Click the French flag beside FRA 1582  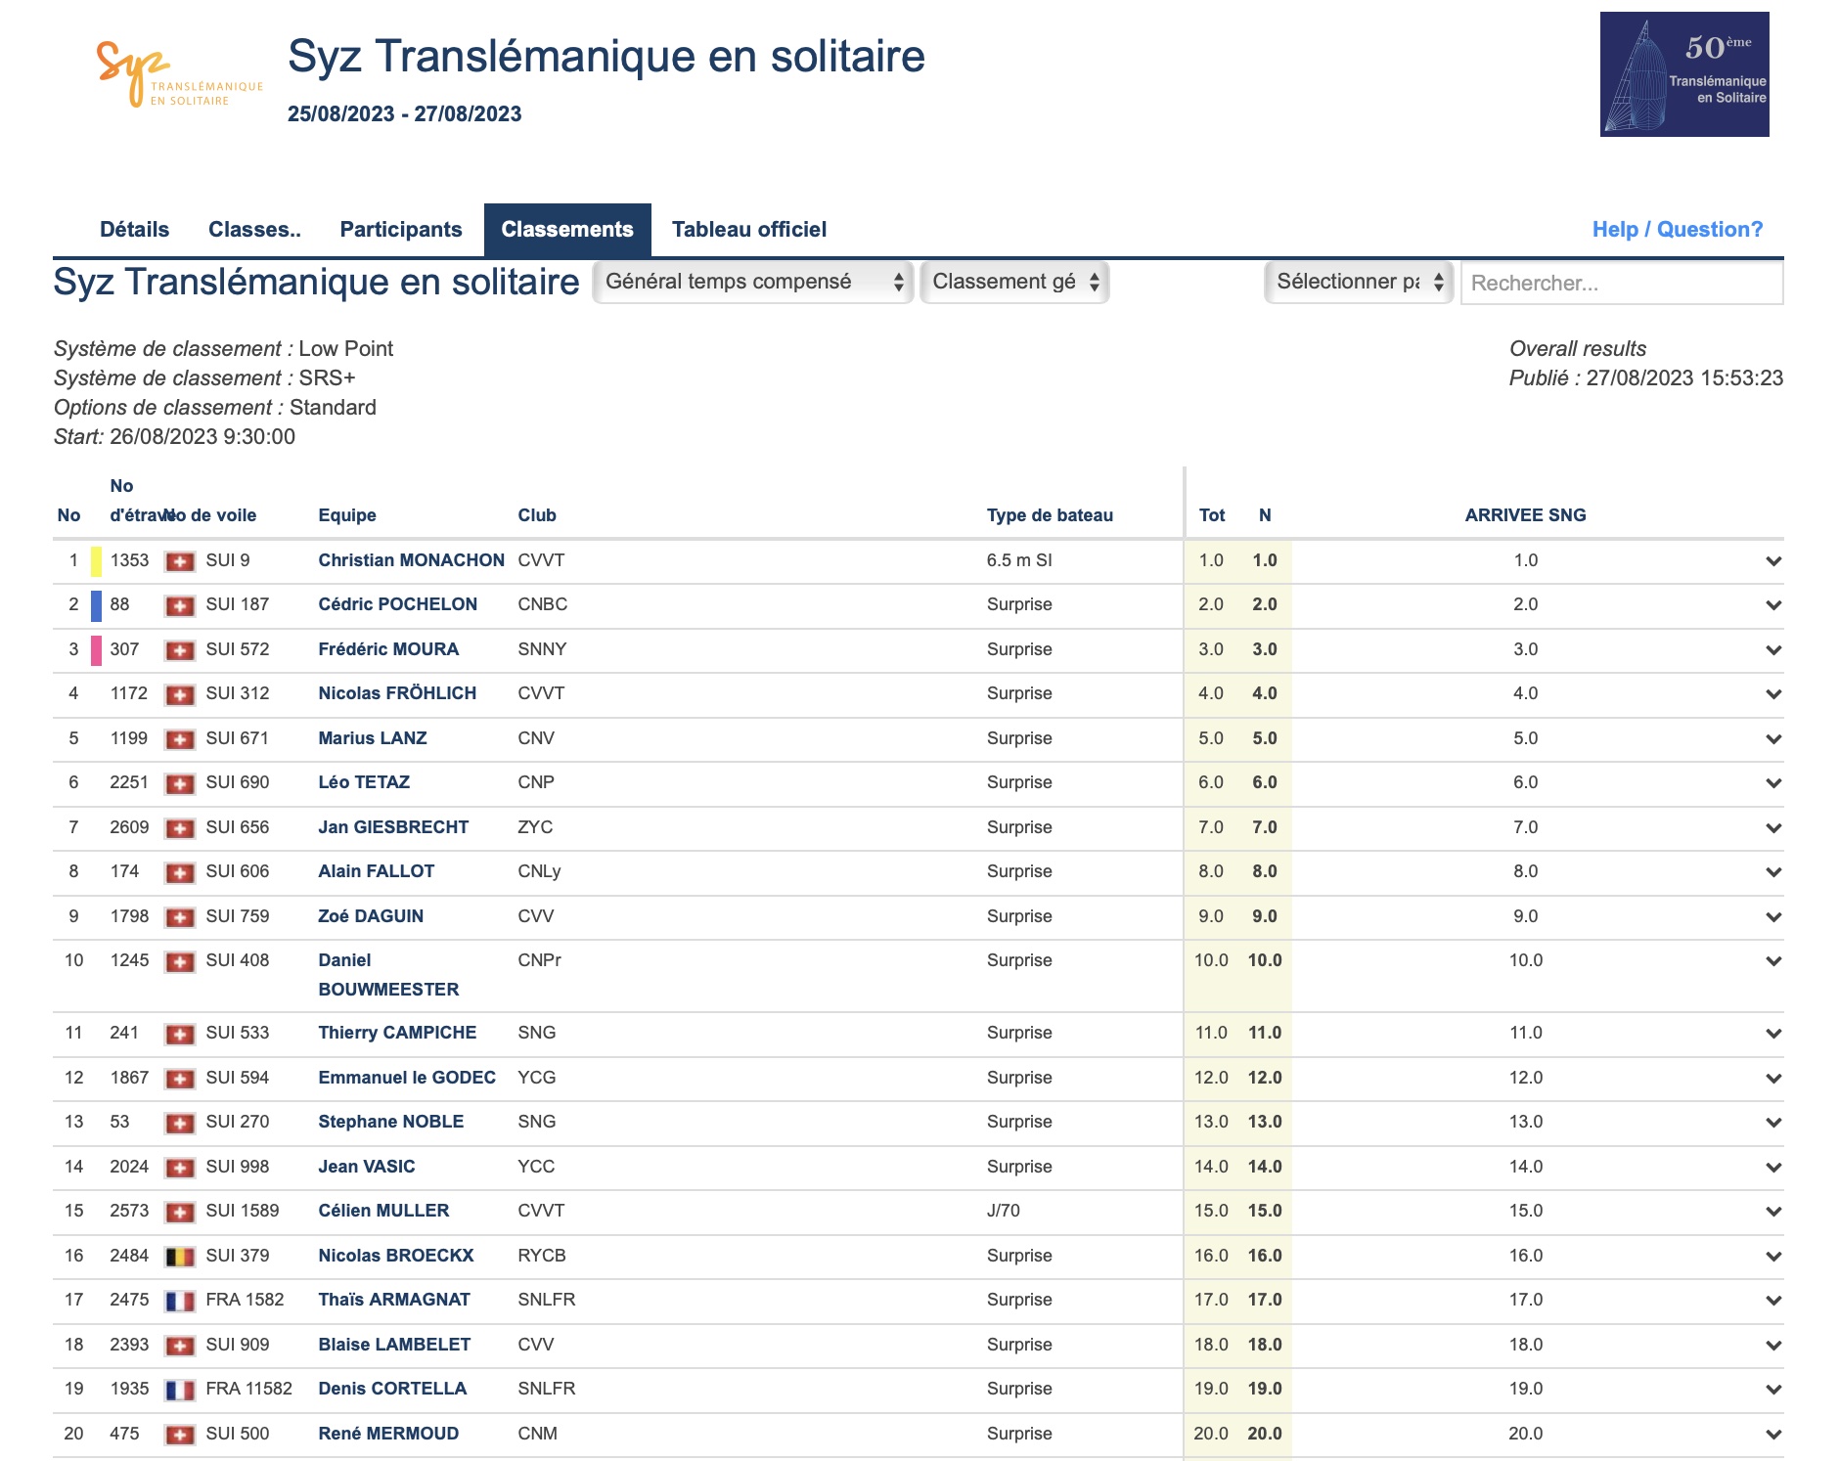coord(179,1301)
